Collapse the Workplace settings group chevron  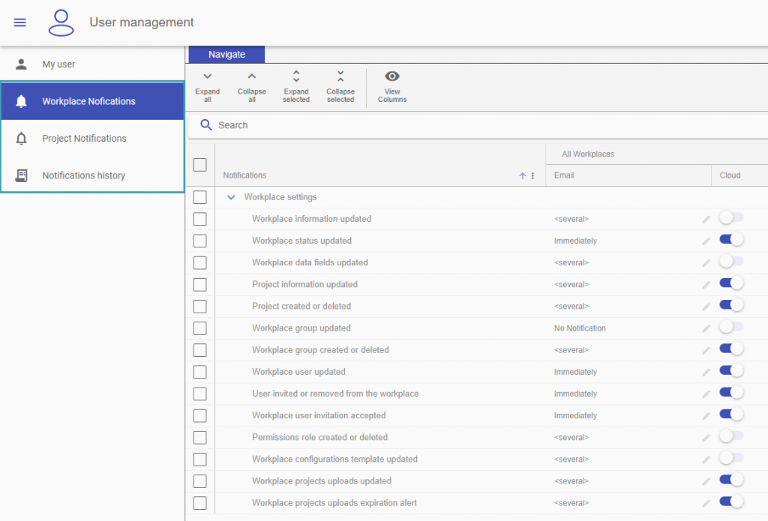231,197
